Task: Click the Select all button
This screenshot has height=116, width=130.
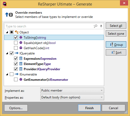Action: point(116,26)
